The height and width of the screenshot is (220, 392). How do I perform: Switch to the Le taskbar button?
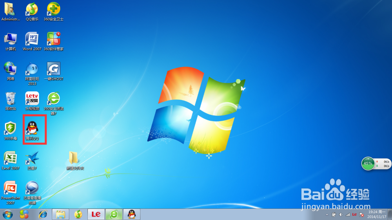pos(96,214)
